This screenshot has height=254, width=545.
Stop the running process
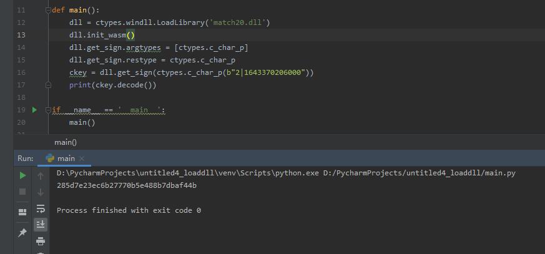point(22,192)
